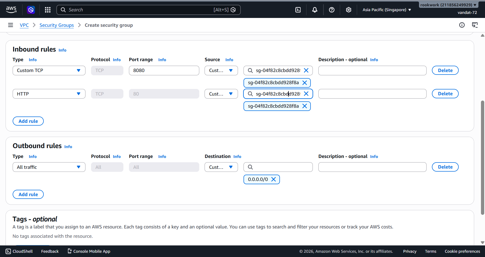
Task: Open the source type dropdown for the 8080 rule
Action: pyautogui.click(x=221, y=71)
